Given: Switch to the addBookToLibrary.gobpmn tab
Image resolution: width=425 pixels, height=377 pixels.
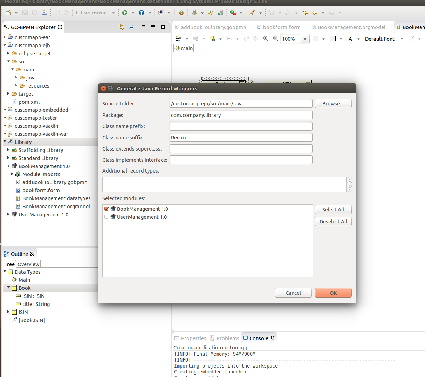Looking at the screenshot, I should pyautogui.click(x=210, y=27).
